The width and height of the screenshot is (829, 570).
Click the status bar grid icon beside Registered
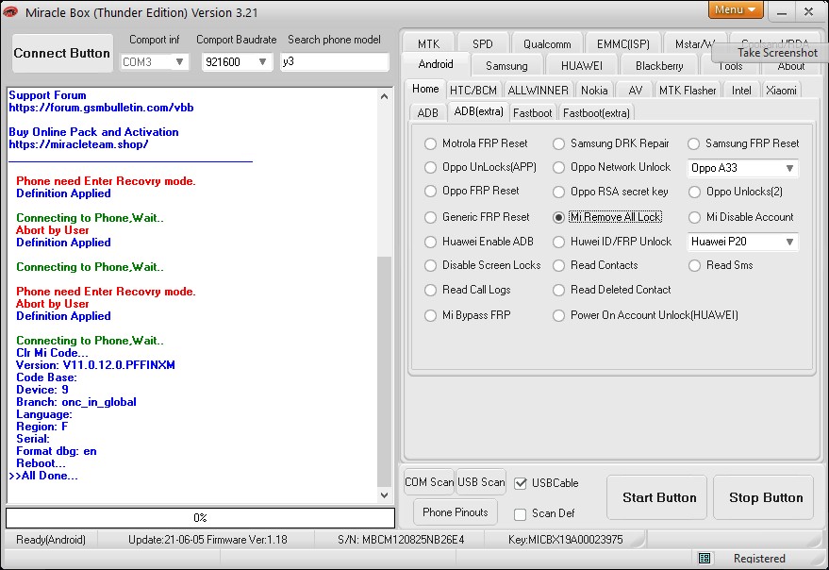pyautogui.click(x=705, y=558)
